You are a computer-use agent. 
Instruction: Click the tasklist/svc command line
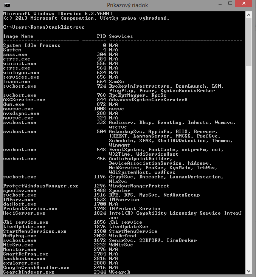[44, 27]
